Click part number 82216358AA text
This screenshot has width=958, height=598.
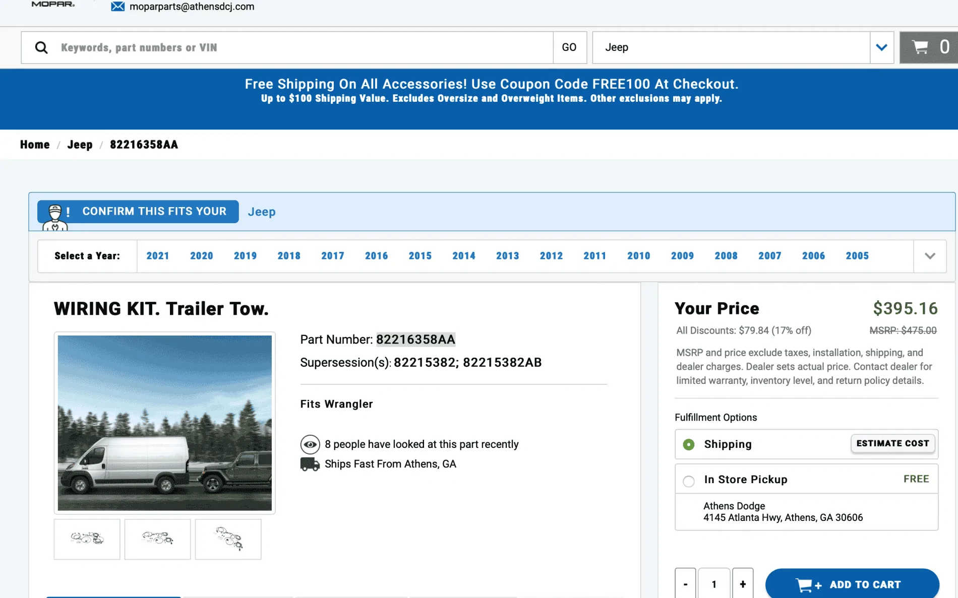tap(416, 340)
